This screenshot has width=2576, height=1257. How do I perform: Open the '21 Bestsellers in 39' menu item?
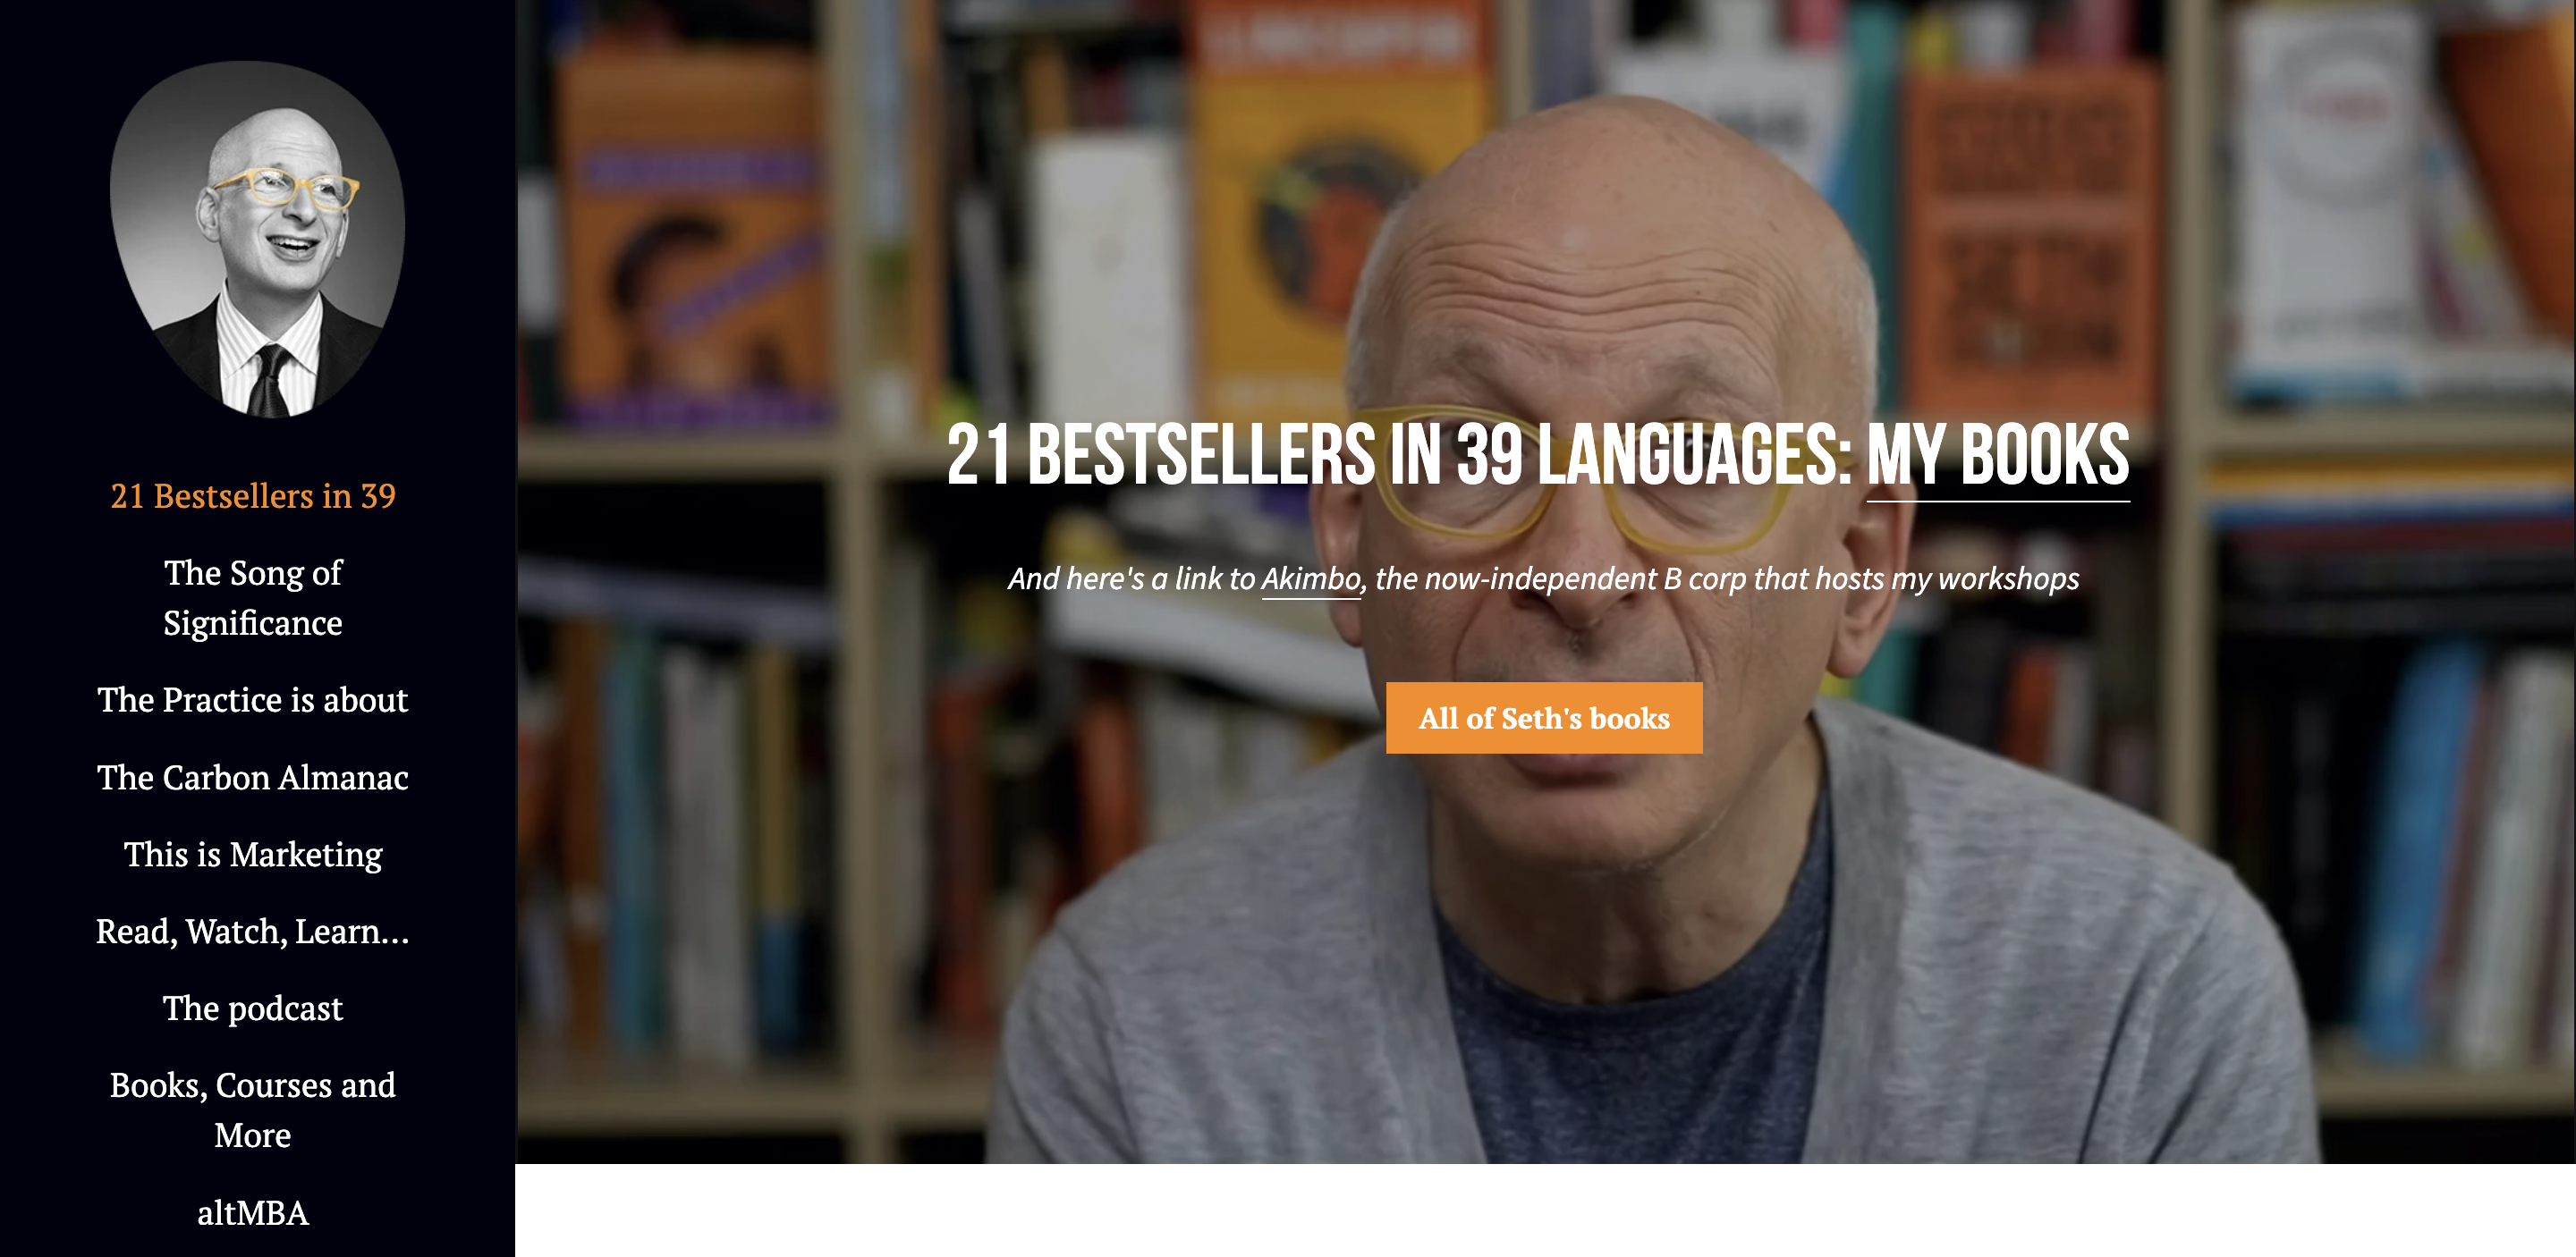coord(253,495)
